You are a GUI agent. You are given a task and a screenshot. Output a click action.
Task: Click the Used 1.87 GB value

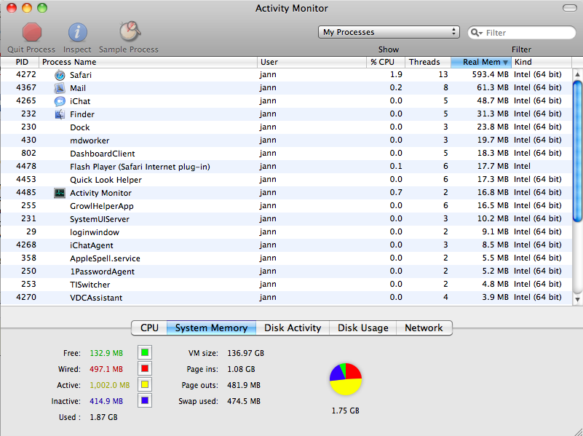[104, 417]
